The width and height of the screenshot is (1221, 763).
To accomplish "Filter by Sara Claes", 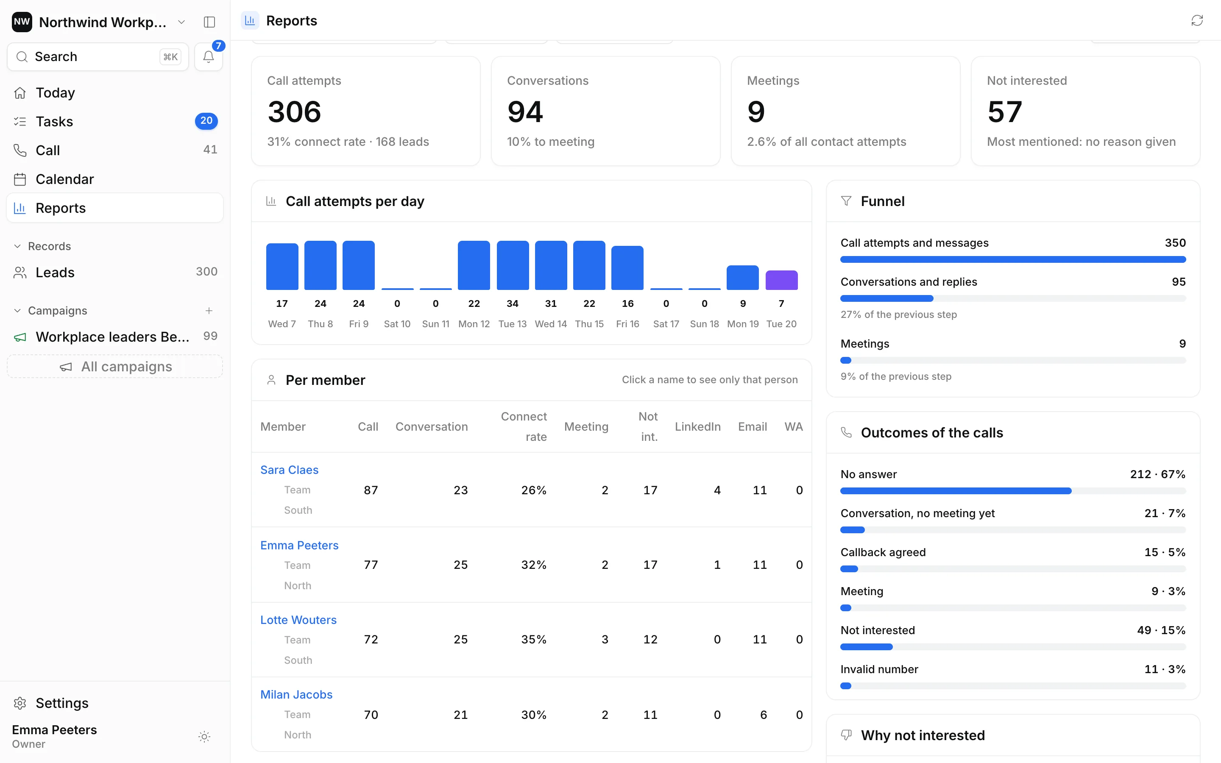I will (289, 470).
